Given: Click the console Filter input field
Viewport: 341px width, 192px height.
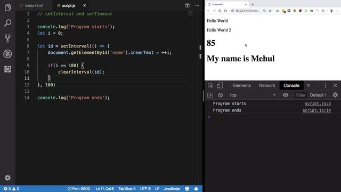Looking at the screenshot, I should click(x=301, y=95).
